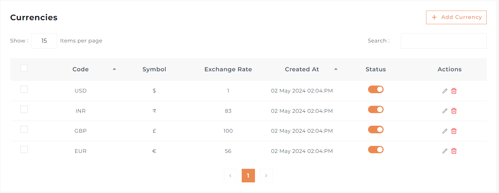Click the next page chevron
Image resolution: width=499 pixels, height=193 pixels.
[266, 176]
